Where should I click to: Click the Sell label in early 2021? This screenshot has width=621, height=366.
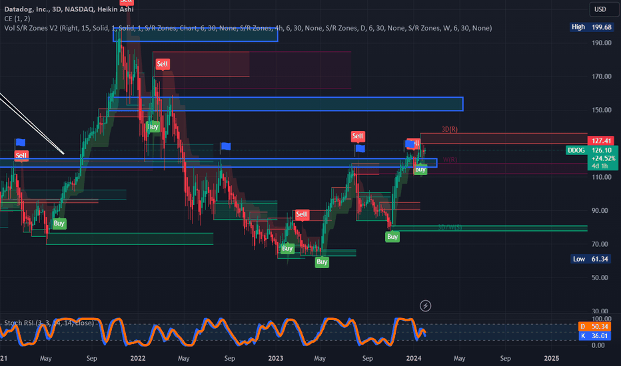[21, 156]
